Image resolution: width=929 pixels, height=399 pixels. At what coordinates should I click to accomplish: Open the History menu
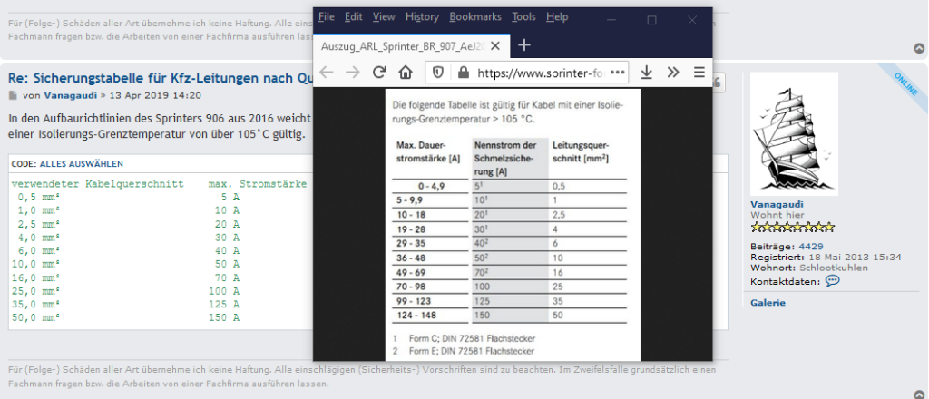[422, 16]
